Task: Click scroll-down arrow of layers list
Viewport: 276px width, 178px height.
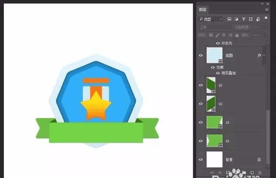Action: click(x=268, y=166)
